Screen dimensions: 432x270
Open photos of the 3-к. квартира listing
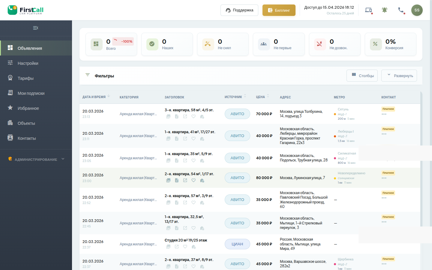pyautogui.click(x=168, y=116)
